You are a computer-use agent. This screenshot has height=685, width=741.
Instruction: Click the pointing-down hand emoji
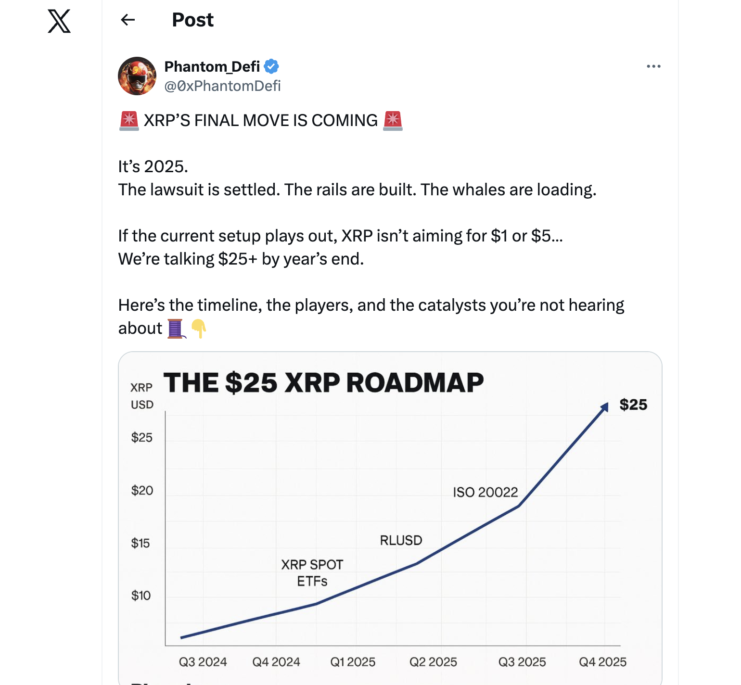[198, 329]
